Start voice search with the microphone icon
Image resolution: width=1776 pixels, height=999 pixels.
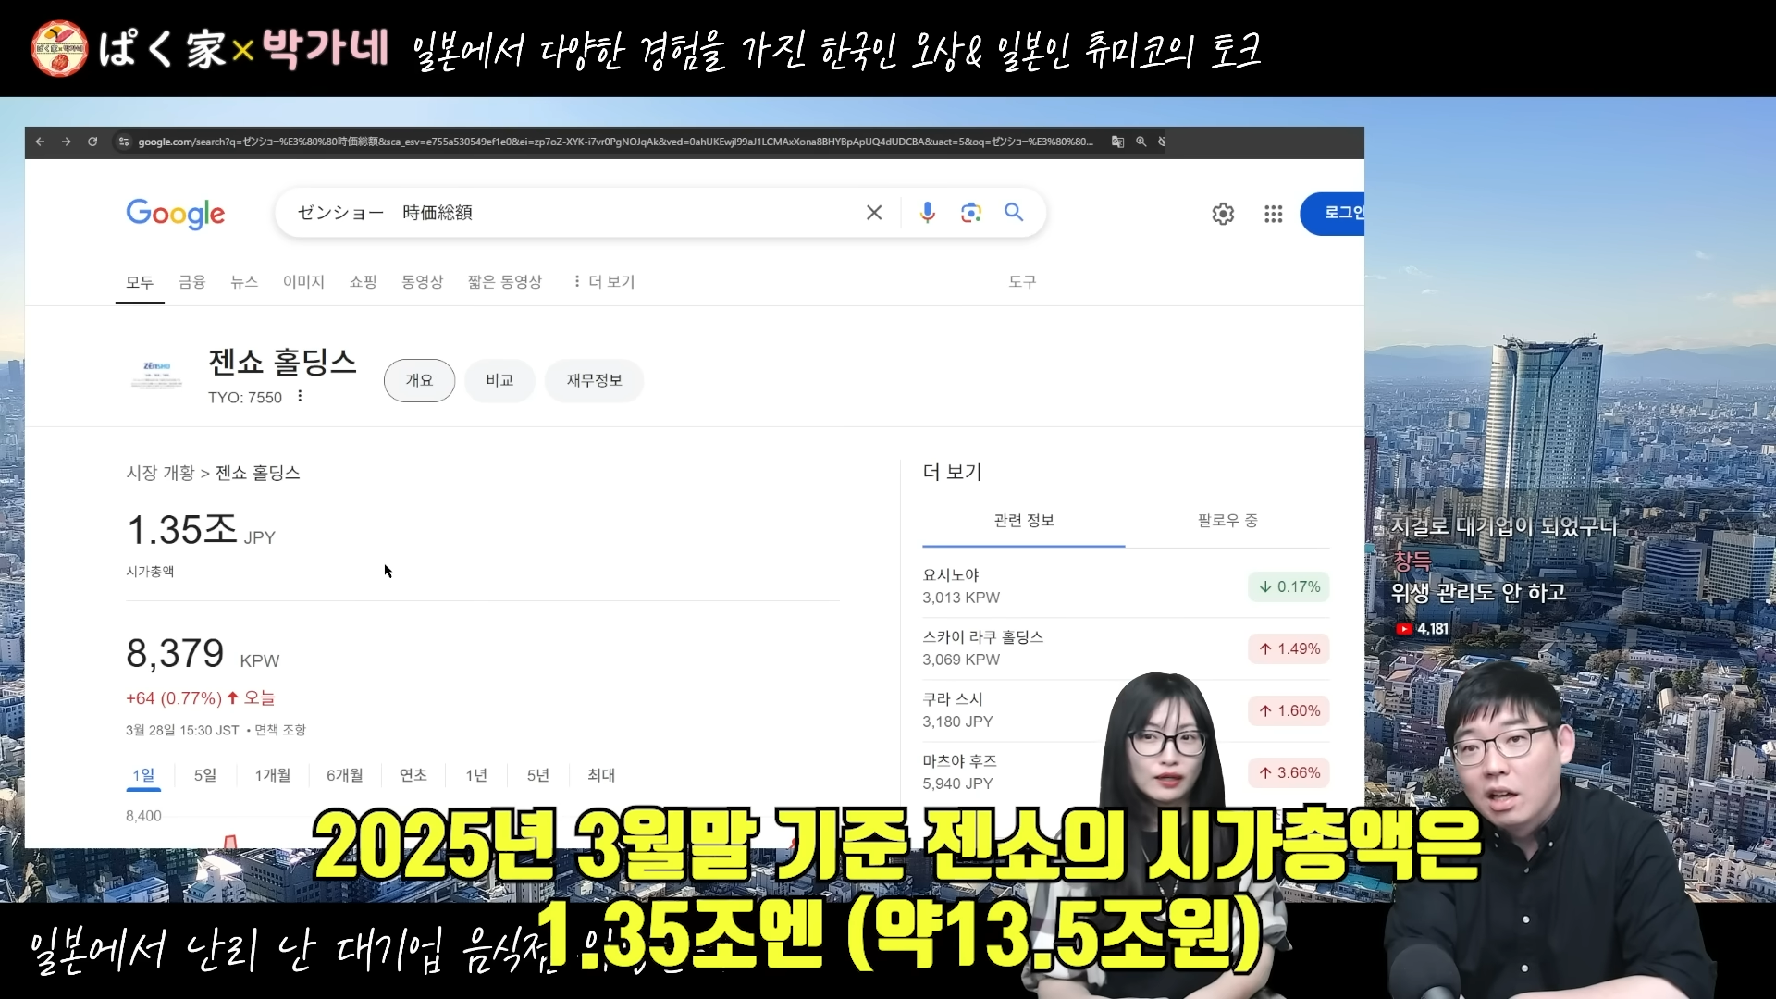pyautogui.click(x=927, y=213)
